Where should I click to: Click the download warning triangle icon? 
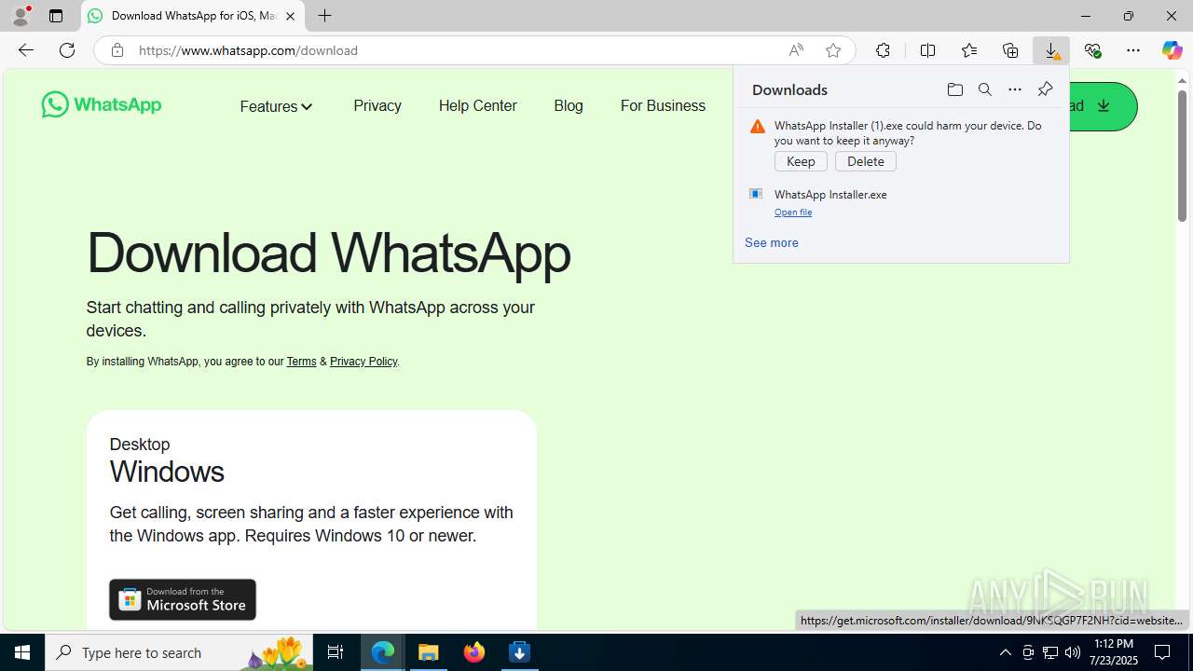pos(758,127)
